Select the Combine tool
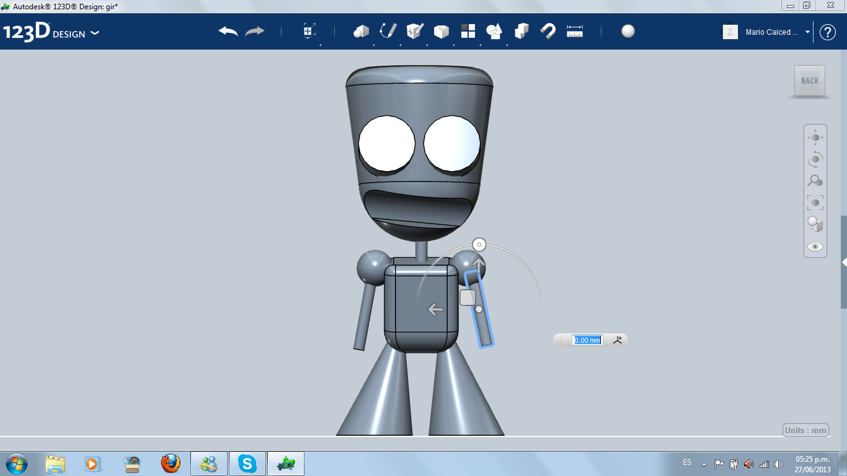The image size is (847, 476). tap(521, 31)
